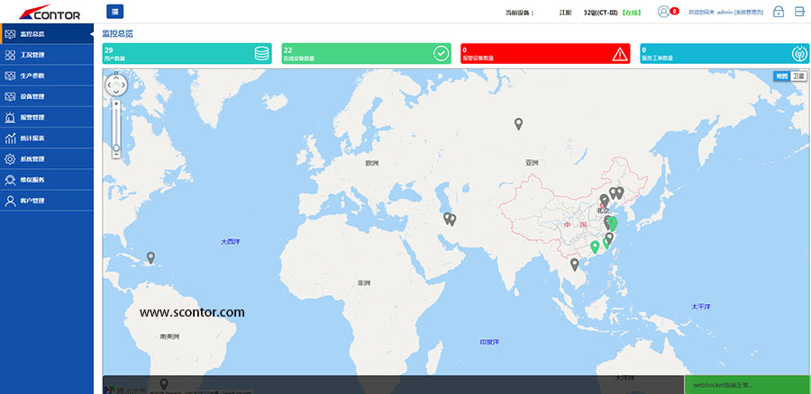Click the SCONTOR logo
The image size is (811, 394).
coord(50,12)
